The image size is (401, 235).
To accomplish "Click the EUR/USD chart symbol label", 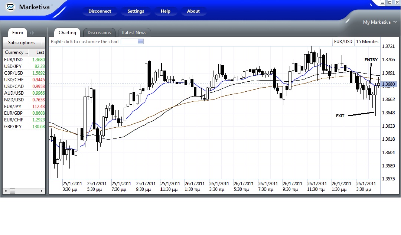I will tap(343, 42).
